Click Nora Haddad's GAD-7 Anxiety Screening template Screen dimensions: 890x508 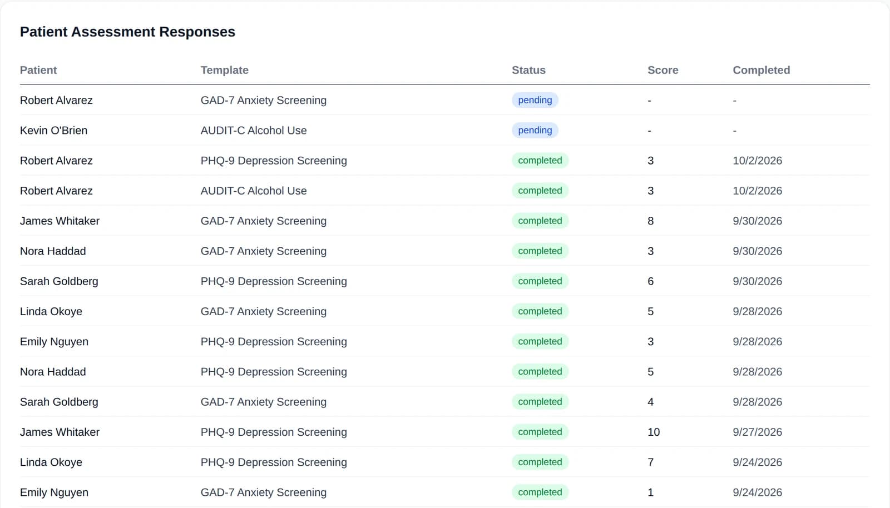point(264,251)
